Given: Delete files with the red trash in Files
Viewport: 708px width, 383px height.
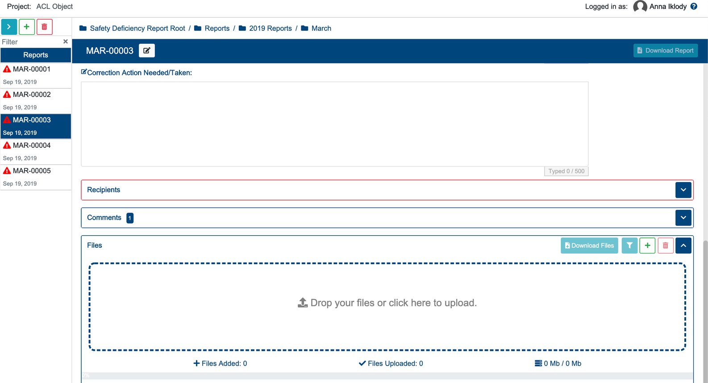Looking at the screenshot, I should click(x=666, y=246).
